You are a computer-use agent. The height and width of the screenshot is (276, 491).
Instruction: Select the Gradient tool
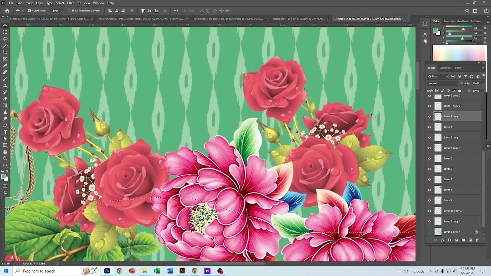[5, 105]
